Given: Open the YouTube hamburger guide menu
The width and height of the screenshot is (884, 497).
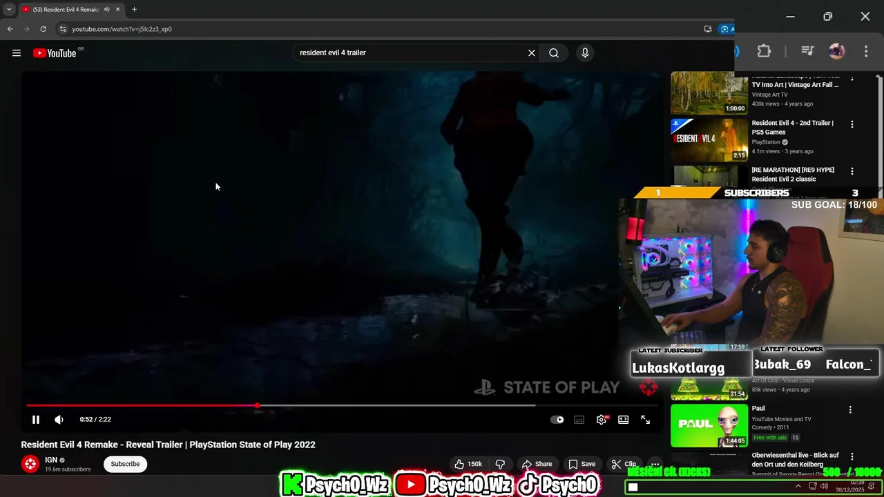Looking at the screenshot, I should click(17, 53).
